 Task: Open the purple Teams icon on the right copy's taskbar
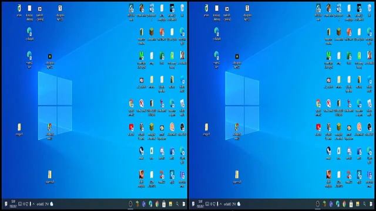pyautogui.click(x=331, y=204)
